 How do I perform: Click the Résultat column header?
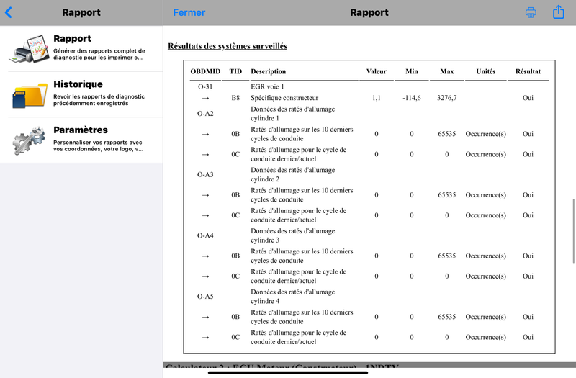pos(528,71)
